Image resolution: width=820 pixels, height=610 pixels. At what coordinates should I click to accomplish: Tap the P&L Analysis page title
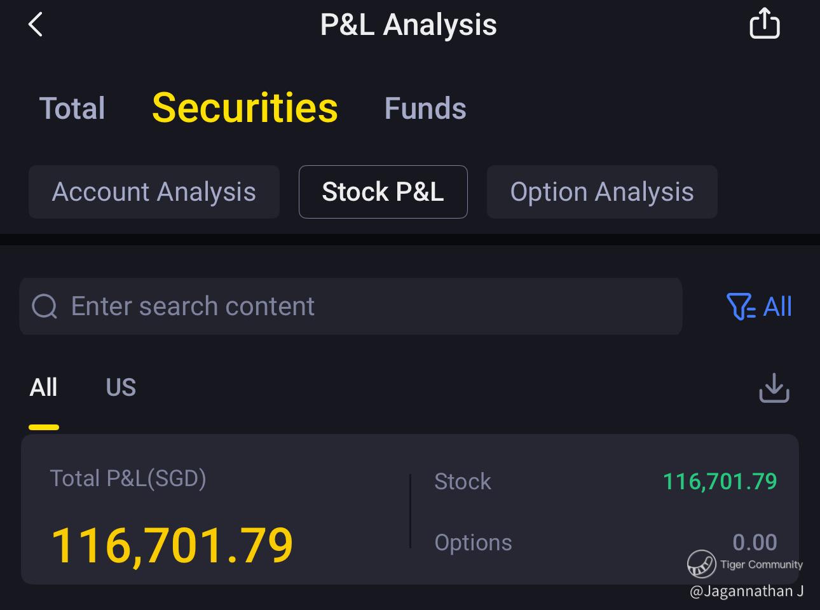408,25
